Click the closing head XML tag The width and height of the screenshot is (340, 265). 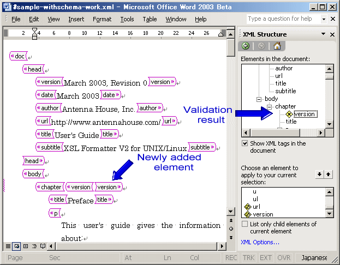pos(34,161)
